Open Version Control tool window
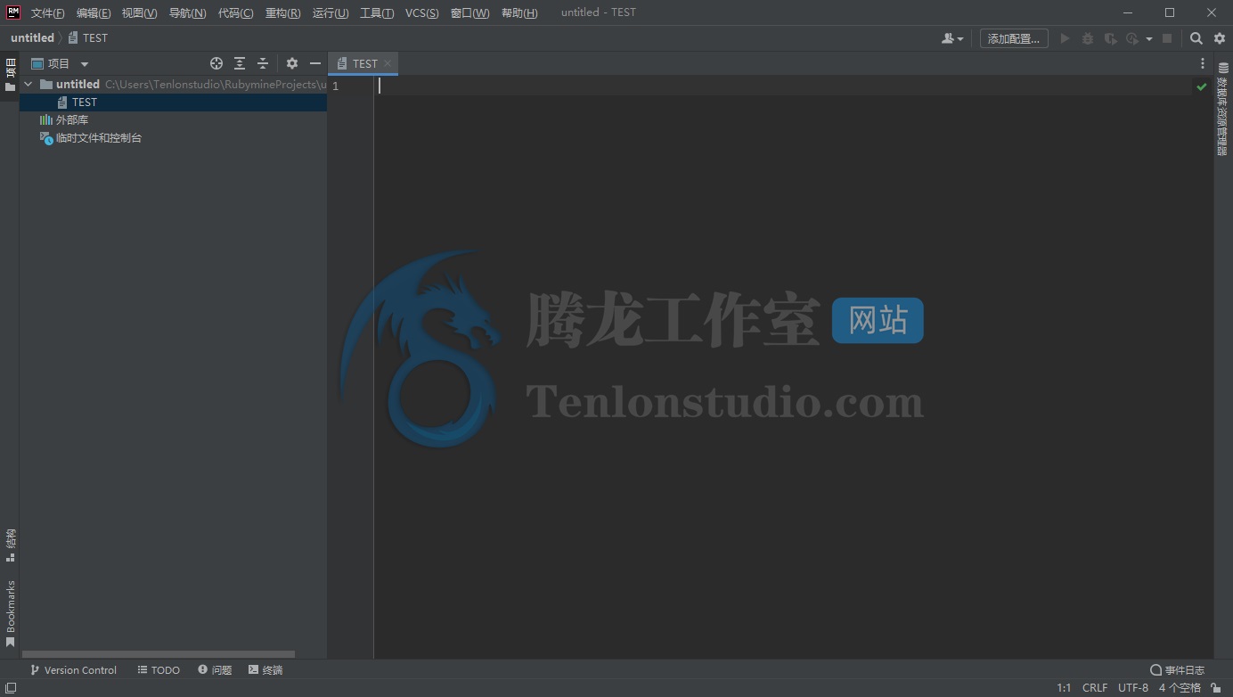Image resolution: width=1233 pixels, height=697 pixels. (73, 670)
